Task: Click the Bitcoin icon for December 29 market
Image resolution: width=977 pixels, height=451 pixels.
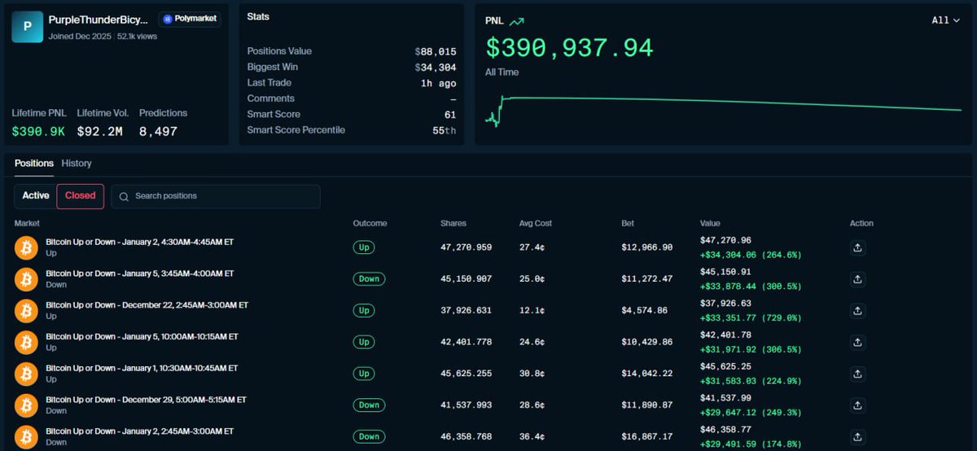Action: point(27,405)
